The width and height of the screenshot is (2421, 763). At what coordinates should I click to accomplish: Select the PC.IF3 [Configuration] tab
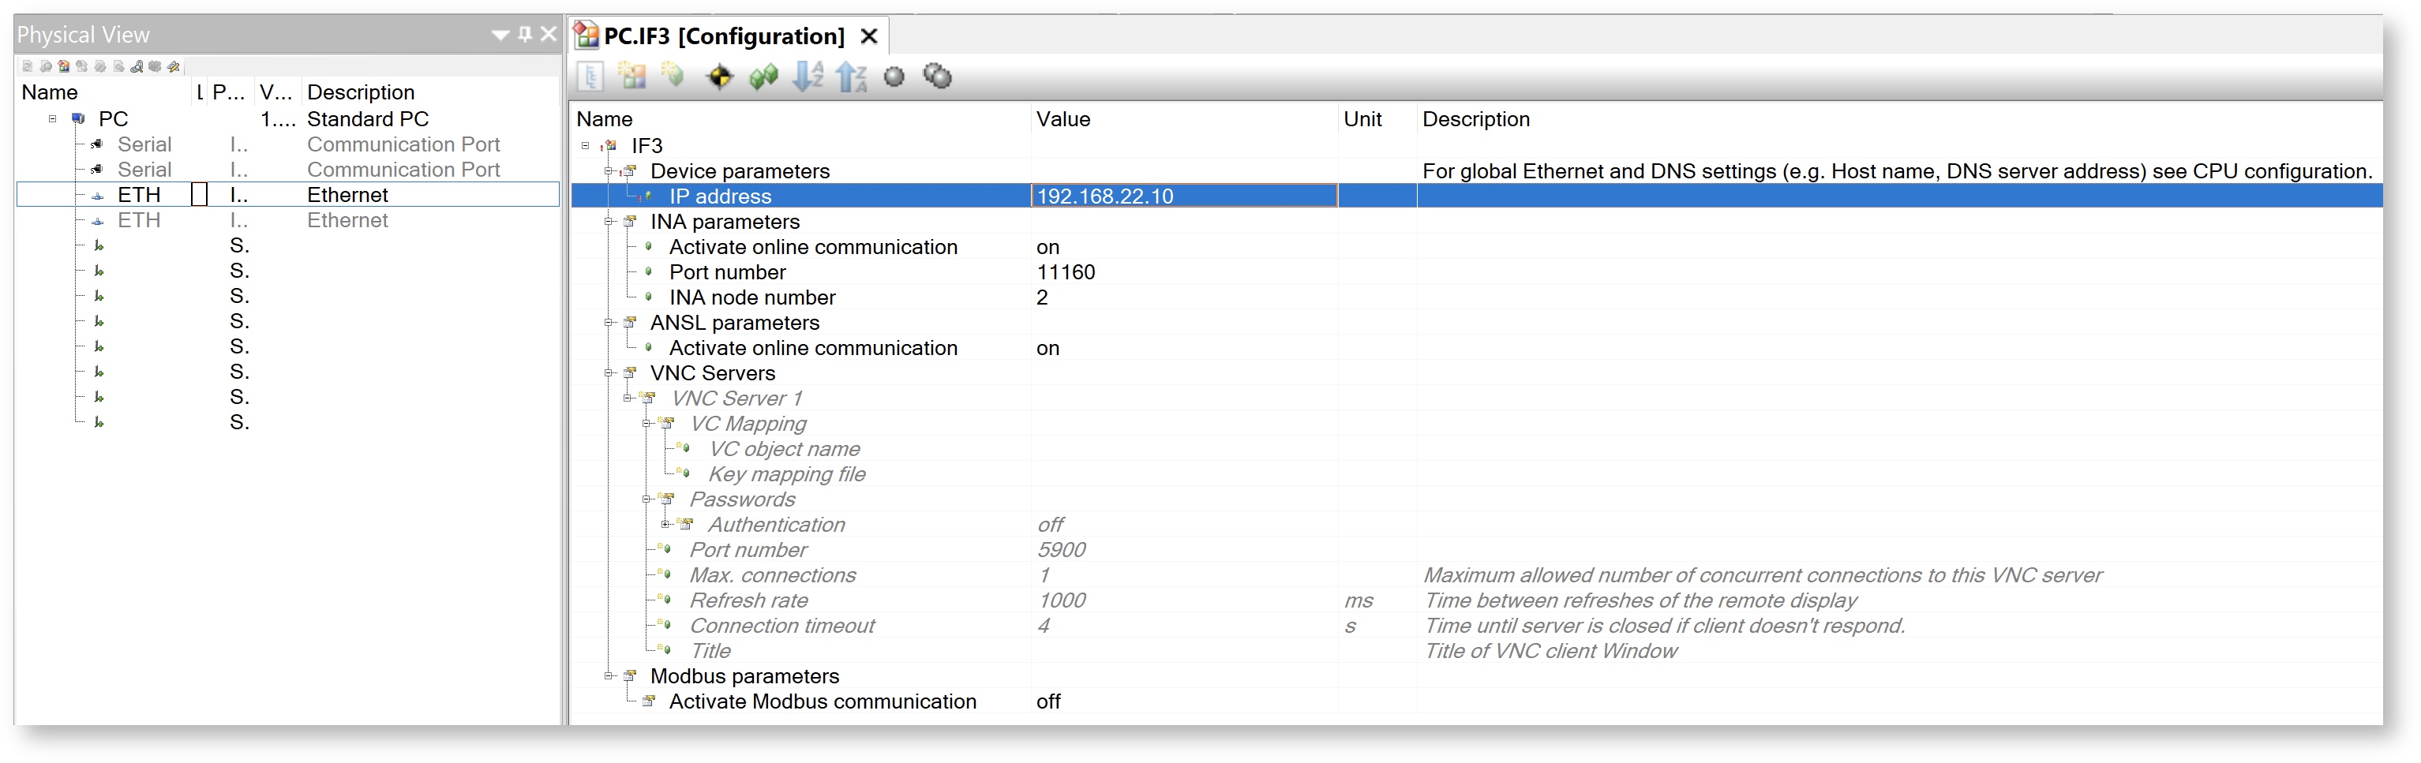point(723,36)
